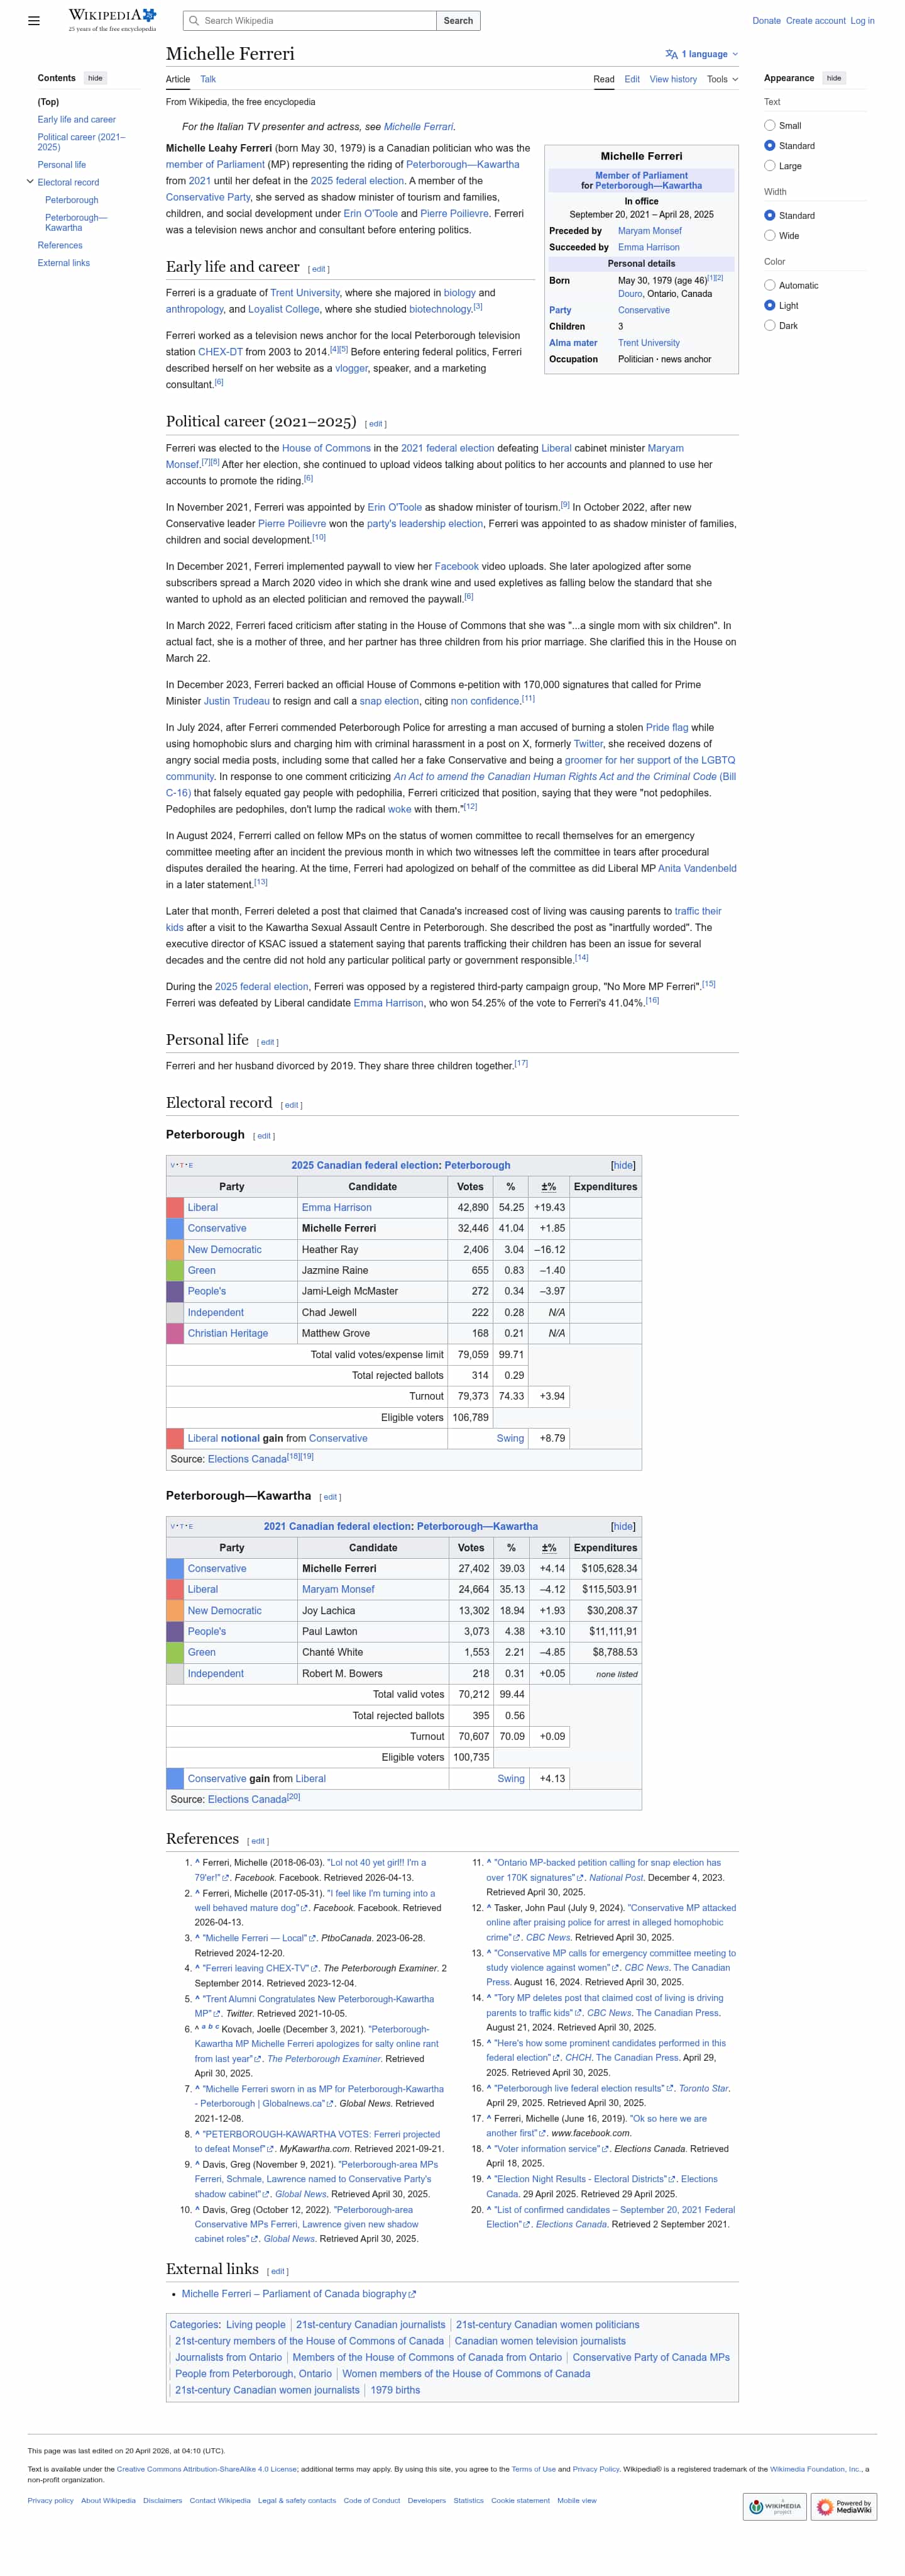Select the Small text size option
The width and height of the screenshot is (905, 2576).
point(769,126)
